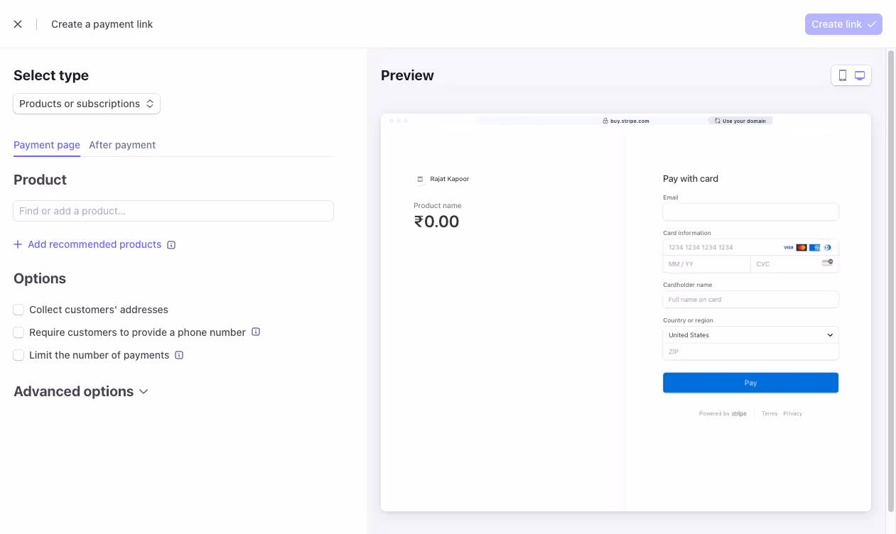Click the Find or add a product field

[173, 211]
